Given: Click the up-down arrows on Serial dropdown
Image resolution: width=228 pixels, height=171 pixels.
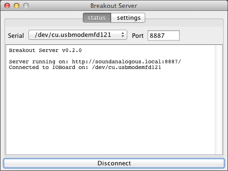Looking at the screenshot, I should (x=123, y=35).
